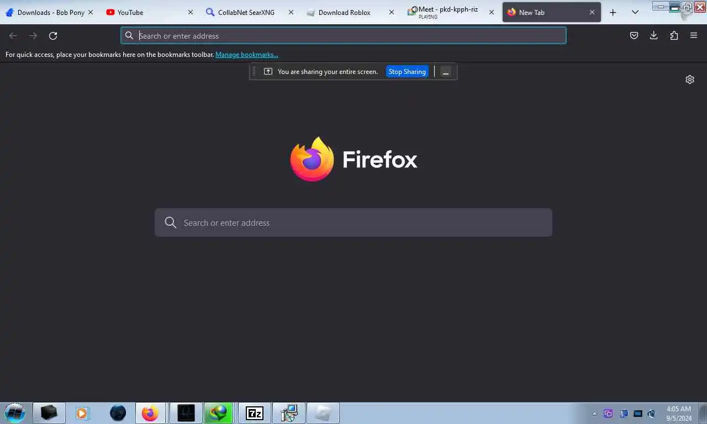
Task: Close the Firefox window
Action: (x=700, y=7)
